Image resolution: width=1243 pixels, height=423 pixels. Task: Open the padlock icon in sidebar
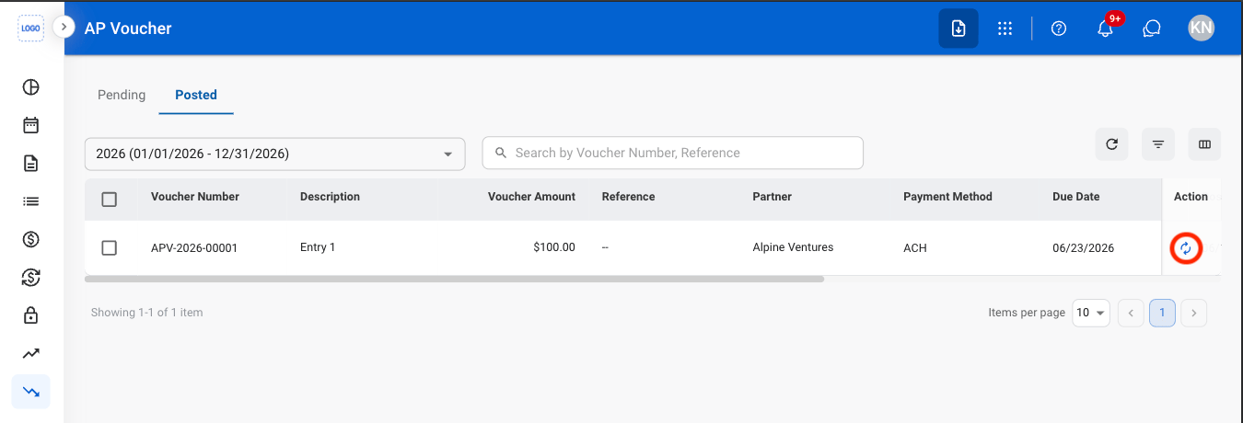point(31,315)
